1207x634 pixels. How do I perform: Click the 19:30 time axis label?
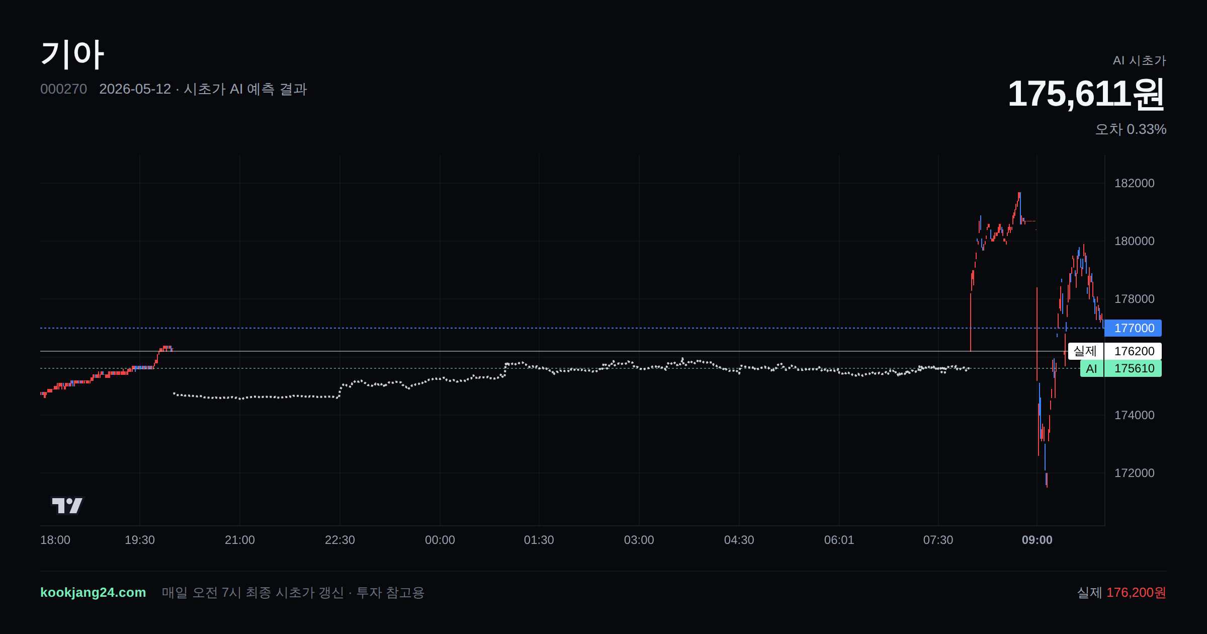140,540
